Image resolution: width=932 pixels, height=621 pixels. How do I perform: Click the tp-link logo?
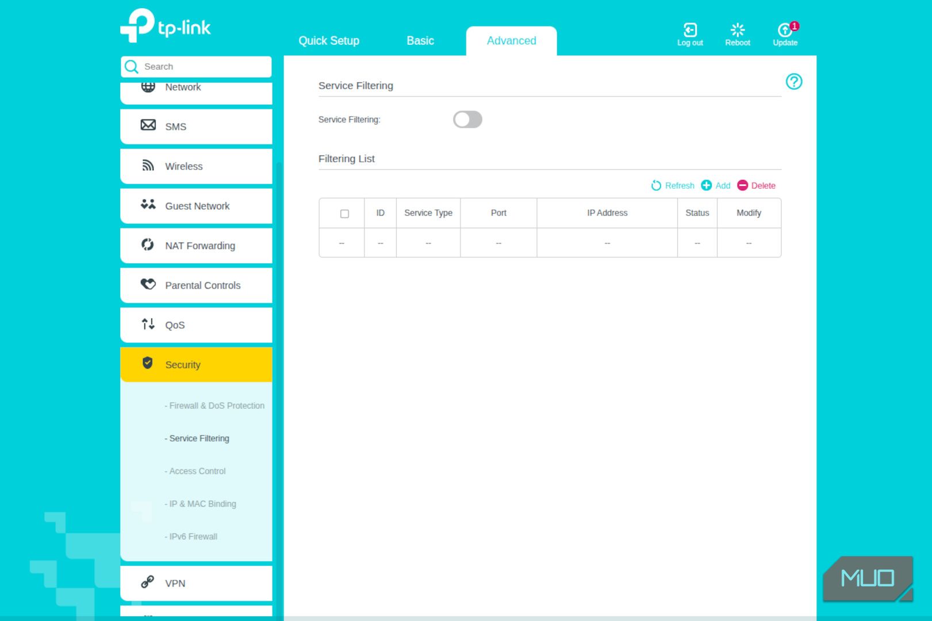(166, 25)
